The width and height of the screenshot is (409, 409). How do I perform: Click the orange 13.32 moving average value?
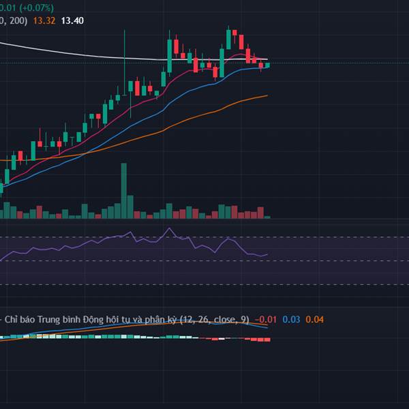[x=44, y=21]
